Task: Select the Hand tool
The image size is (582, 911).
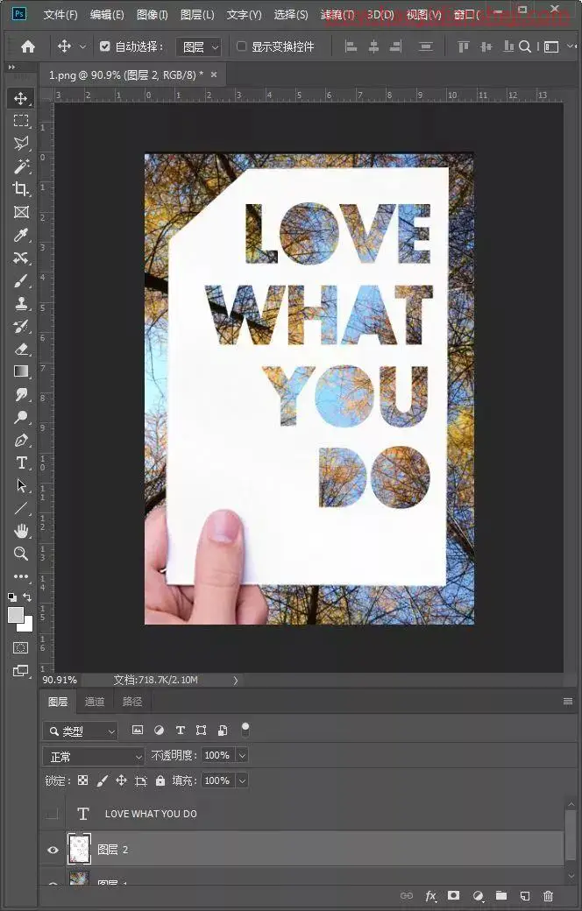Action: coord(21,531)
